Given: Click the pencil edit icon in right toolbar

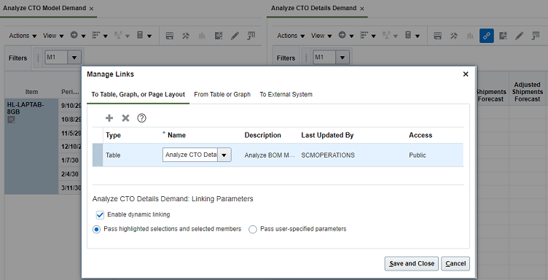Looking at the screenshot, I should [520, 36].
